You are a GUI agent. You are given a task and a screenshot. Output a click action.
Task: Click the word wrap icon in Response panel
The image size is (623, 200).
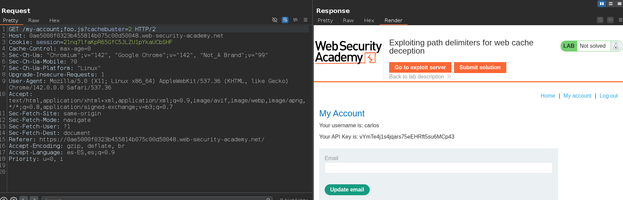pyautogui.click(x=600, y=20)
